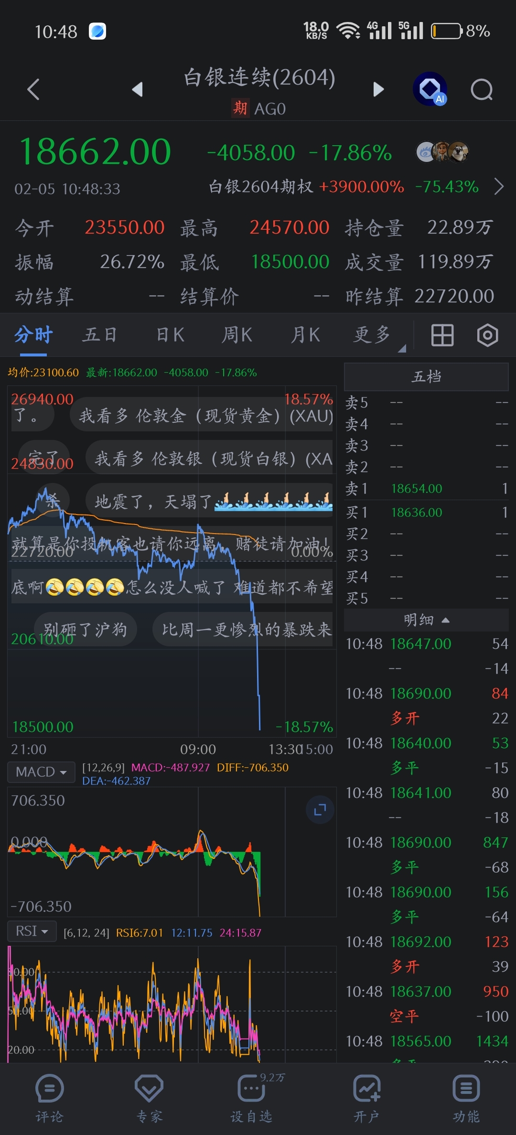Open the RSI indicator dropdown

click(32, 931)
